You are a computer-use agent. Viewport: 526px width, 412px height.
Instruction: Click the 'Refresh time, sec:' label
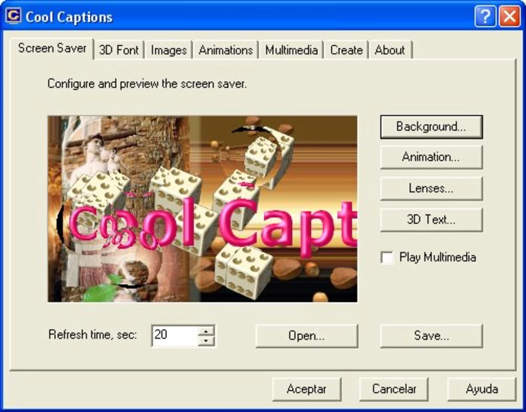pyautogui.click(x=92, y=335)
